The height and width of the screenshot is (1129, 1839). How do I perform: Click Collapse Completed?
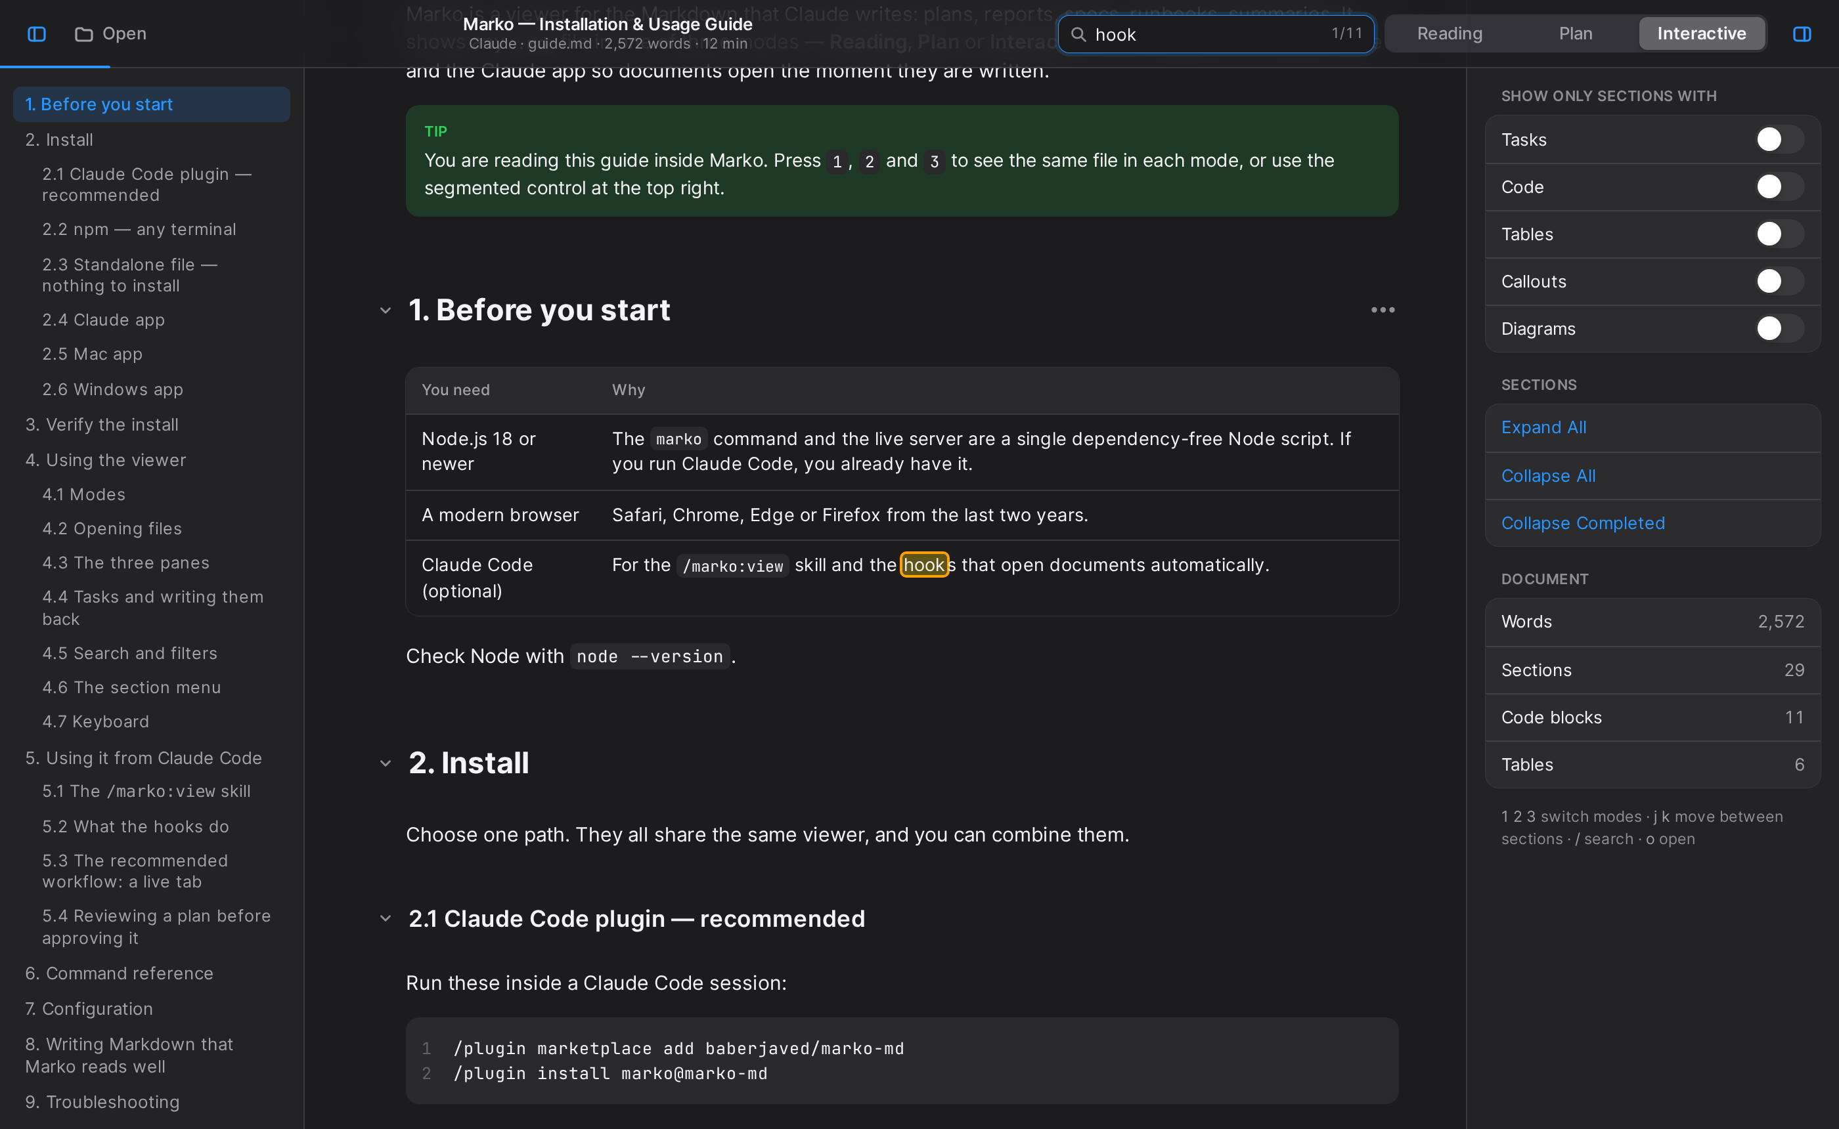pyautogui.click(x=1652, y=523)
